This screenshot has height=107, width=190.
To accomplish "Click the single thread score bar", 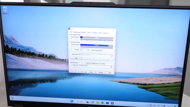I will [97, 38].
